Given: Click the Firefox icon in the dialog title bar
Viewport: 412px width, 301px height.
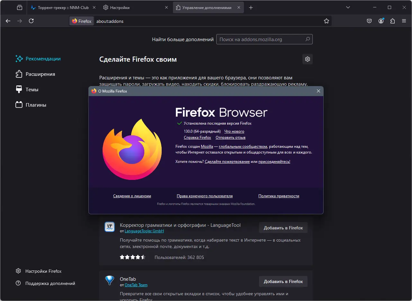Looking at the screenshot, I should coord(94,91).
